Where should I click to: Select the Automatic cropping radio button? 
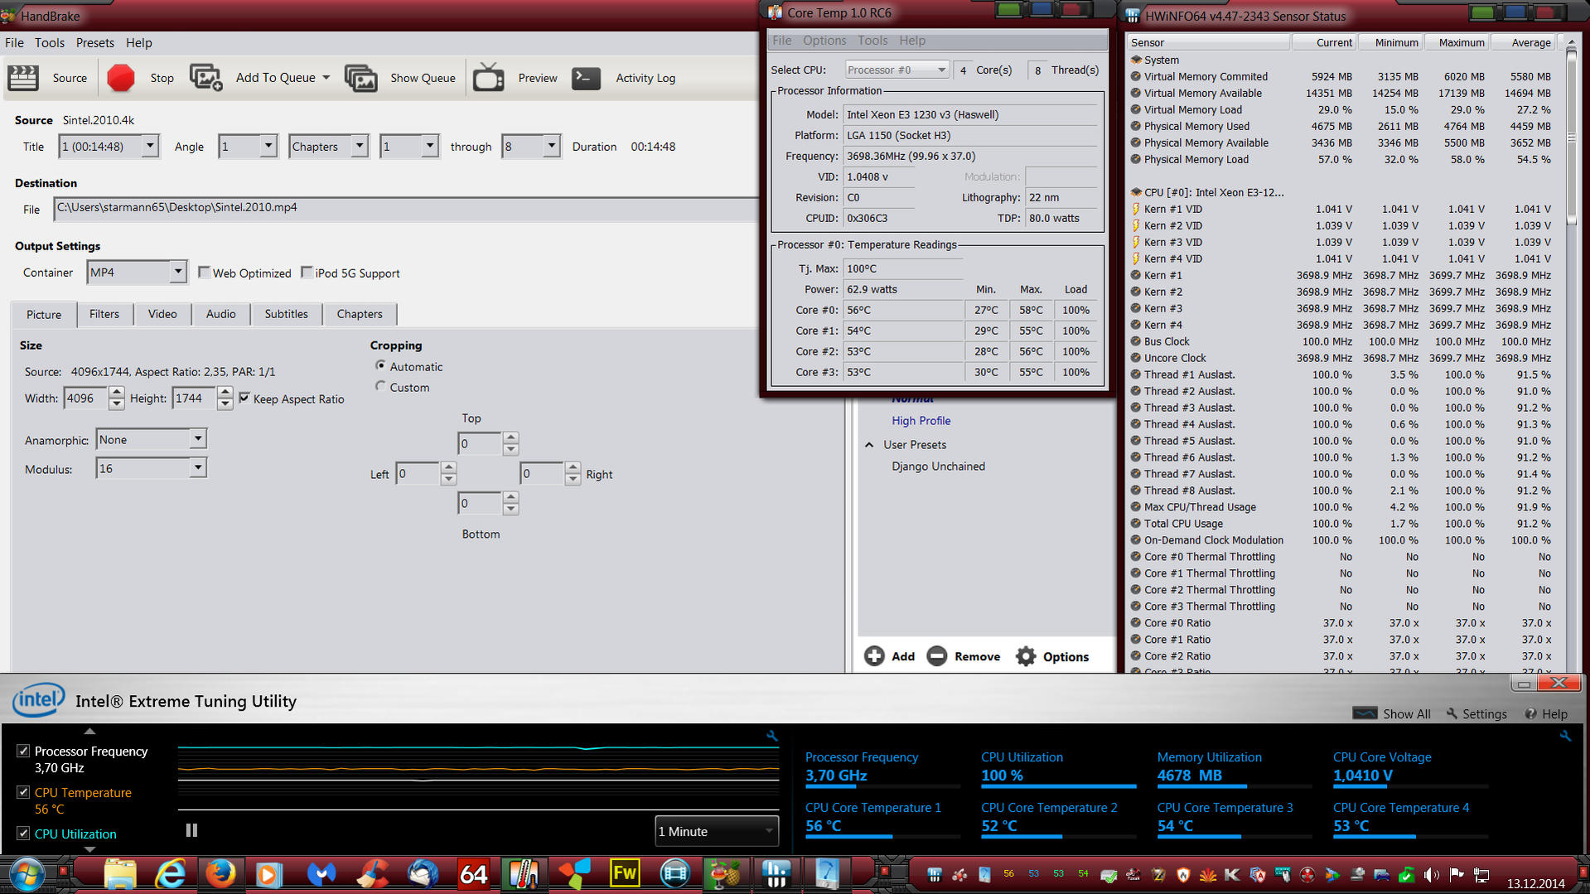pyautogui.click(x=380, y=365)
